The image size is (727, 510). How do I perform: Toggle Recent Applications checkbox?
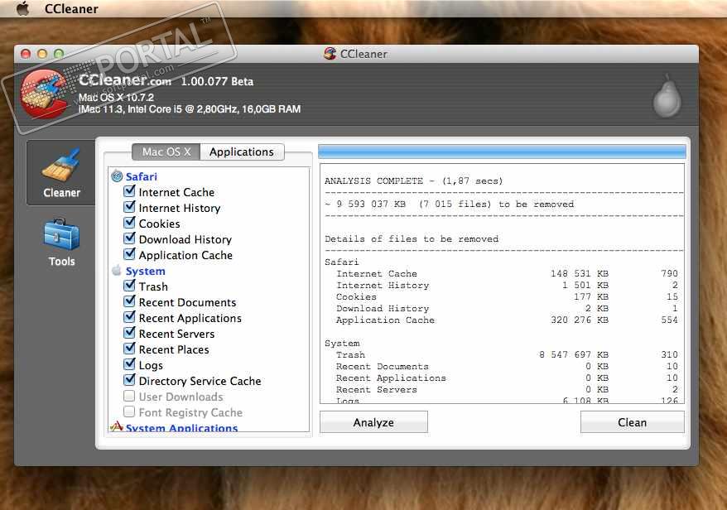129,317
